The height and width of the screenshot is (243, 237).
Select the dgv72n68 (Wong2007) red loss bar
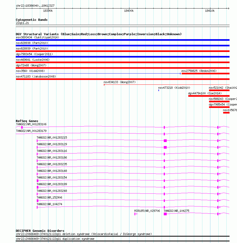122,68
